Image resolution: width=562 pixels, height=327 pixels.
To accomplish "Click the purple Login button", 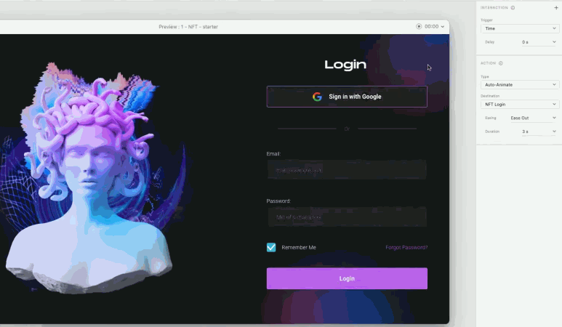I will tap(347, 278).
